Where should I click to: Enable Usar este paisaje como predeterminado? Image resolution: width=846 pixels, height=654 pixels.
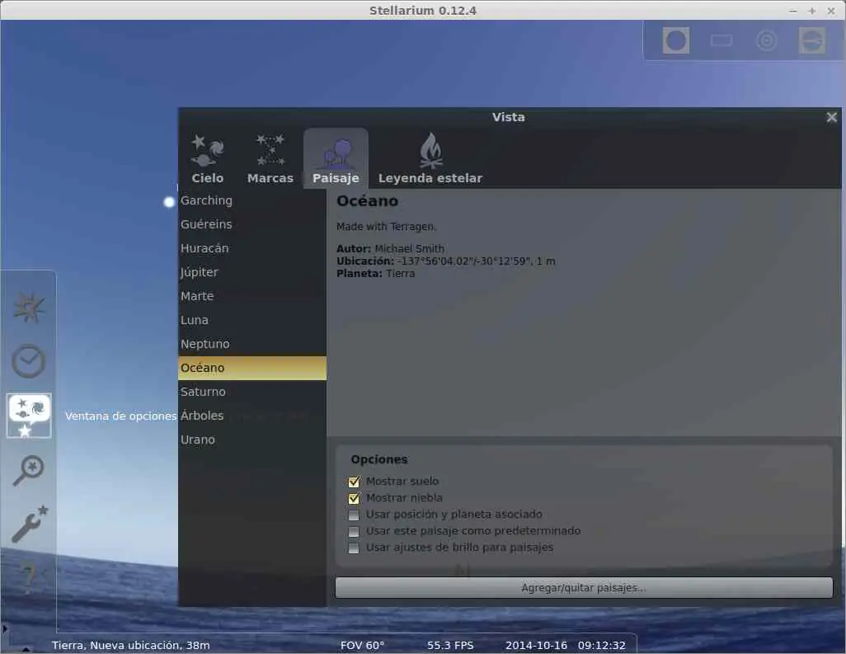click(x=354, y=531)
